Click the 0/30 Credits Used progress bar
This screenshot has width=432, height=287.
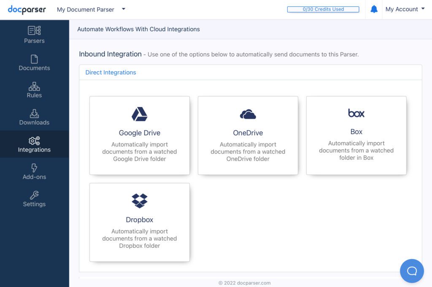pos(323,9)
